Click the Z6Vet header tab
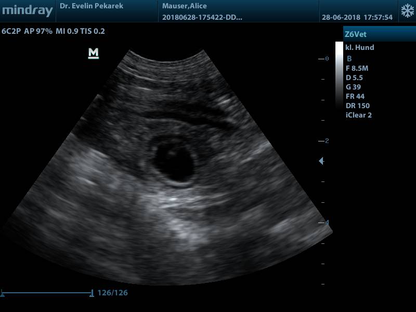This screenshot has height=312, width=416. click(x=380, y=34)
